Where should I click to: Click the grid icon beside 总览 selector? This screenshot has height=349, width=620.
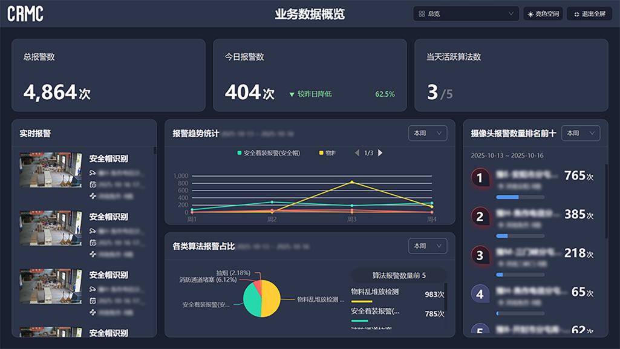point(422,13)
